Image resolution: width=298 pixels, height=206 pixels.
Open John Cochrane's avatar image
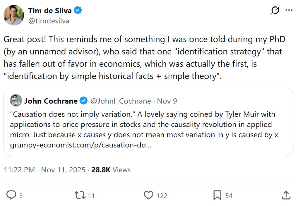tap(16, 101)
